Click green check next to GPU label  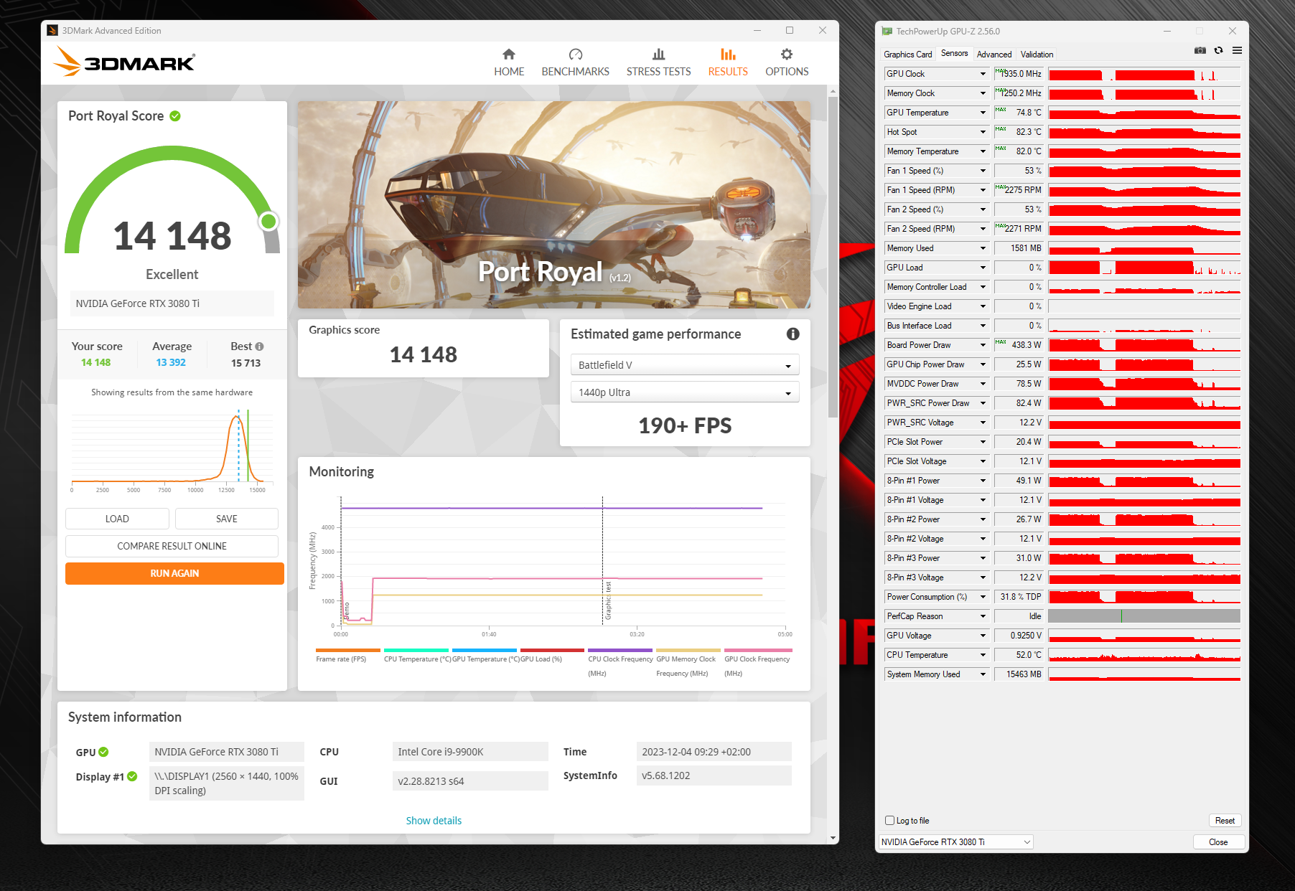click(x=103, y=752)
